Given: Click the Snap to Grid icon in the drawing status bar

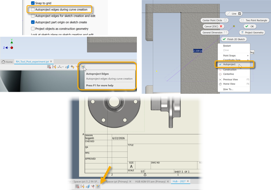Looking at the screenshot, I should coord(77,186).
